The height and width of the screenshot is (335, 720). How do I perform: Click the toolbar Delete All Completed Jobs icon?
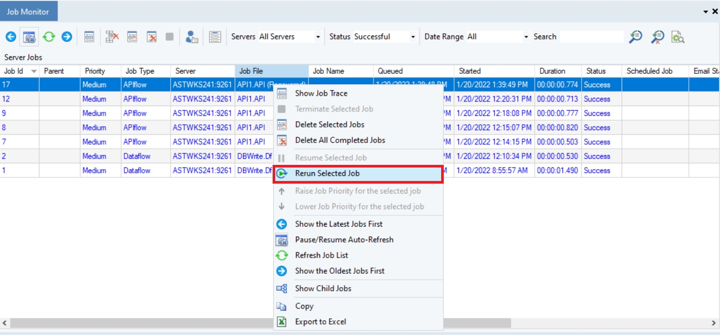coord(151,37)
